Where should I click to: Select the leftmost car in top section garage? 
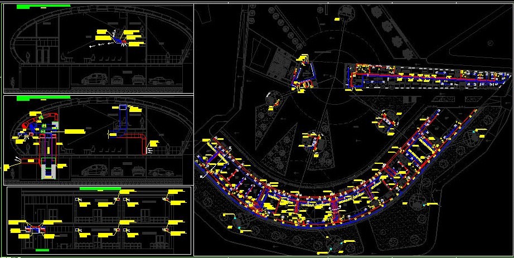tap(91, 79)
